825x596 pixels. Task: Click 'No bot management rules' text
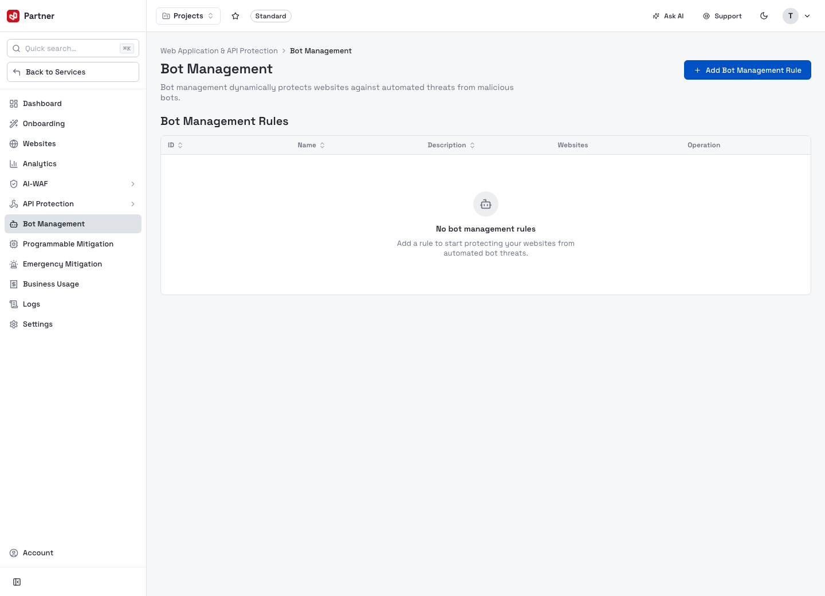[x=486, y=229]
